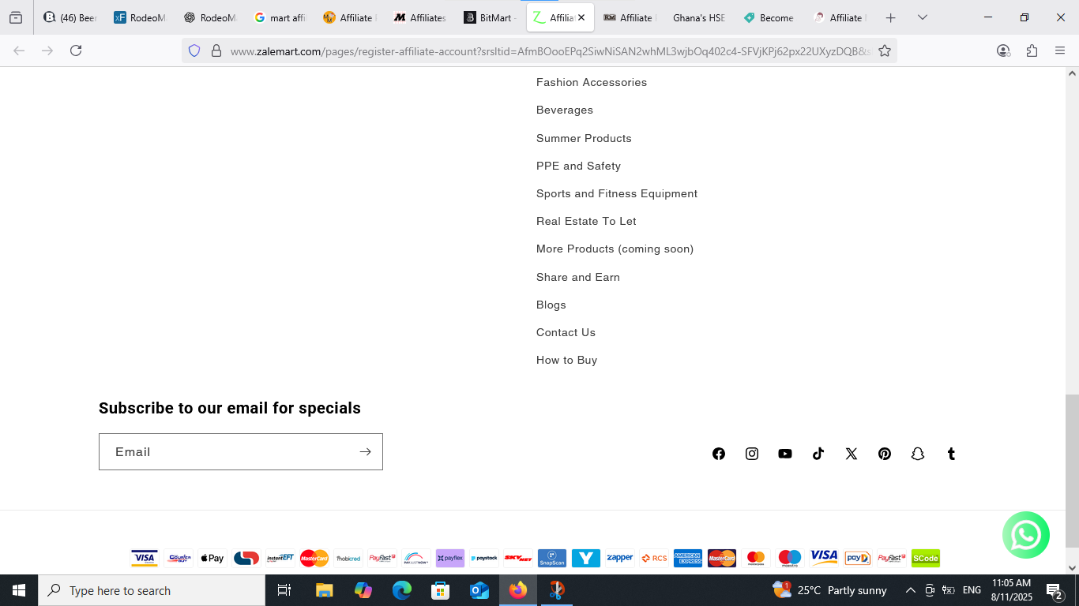Click the instantEFT payment icon

pos(280,558)
